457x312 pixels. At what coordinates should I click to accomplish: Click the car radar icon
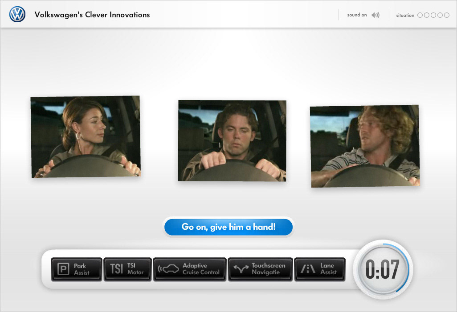168,269
